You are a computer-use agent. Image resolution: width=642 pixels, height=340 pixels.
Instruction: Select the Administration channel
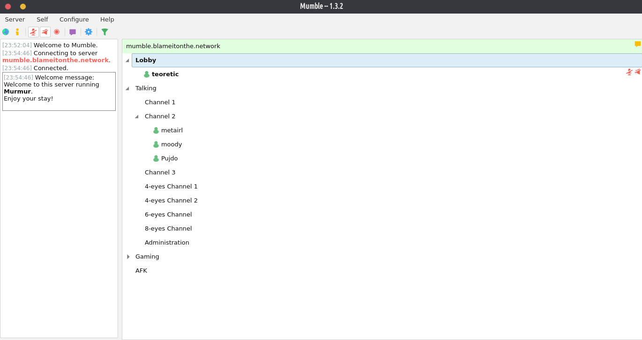coord(167,243)
